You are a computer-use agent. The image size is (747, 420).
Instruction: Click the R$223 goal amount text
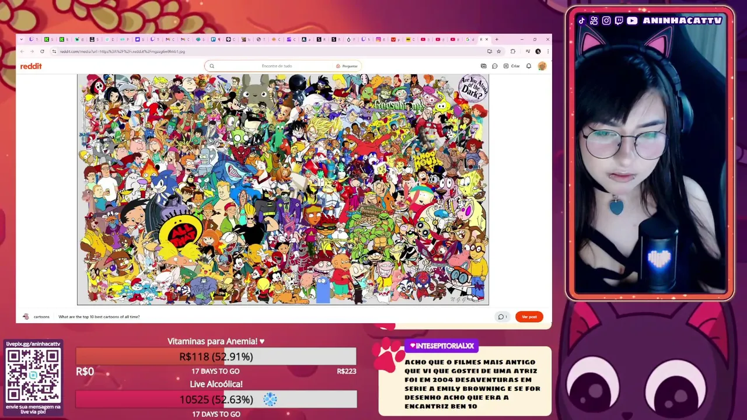click(347, 371)
